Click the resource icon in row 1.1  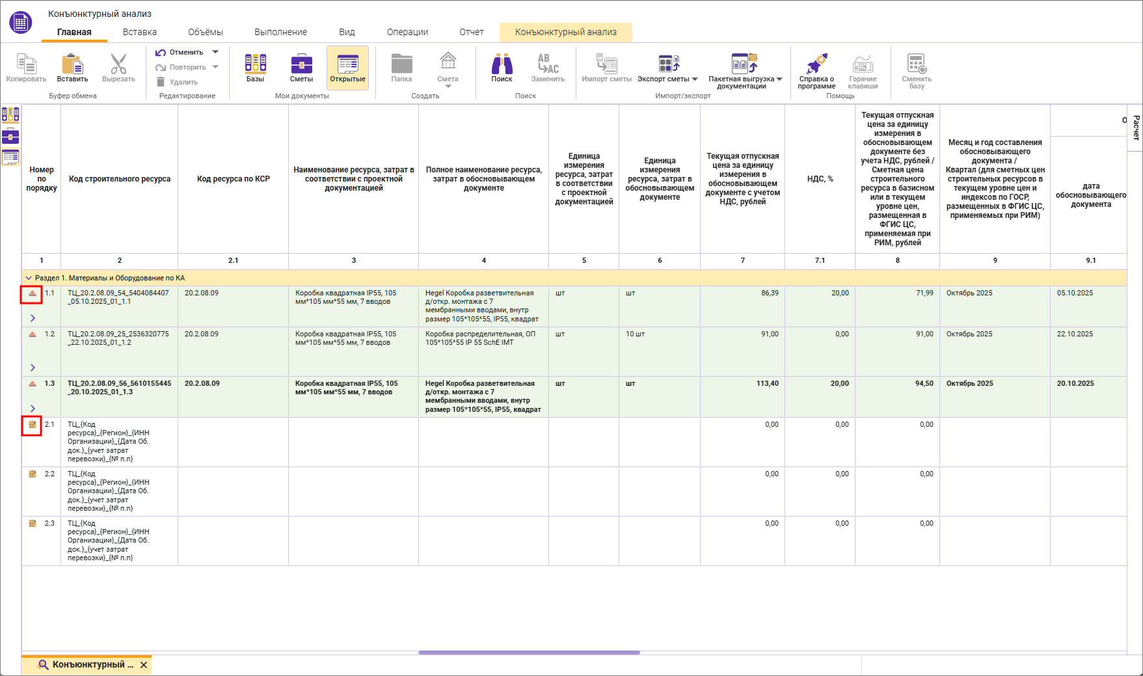(32, 294)
